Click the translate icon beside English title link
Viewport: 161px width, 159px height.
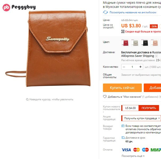(x=105, y=12)
